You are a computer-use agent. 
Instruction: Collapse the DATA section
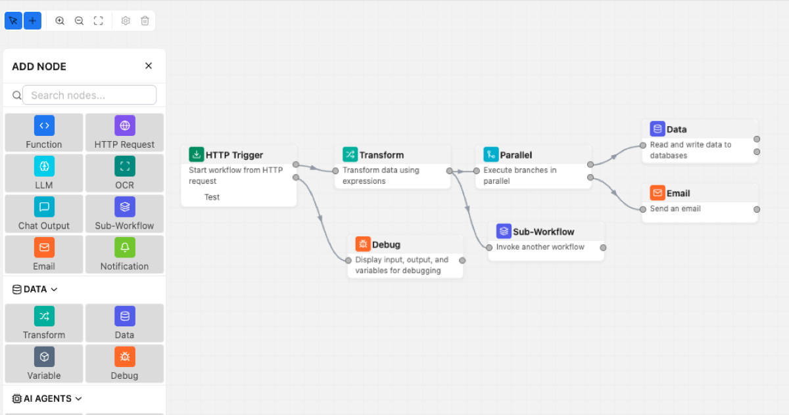pos(54,288)
